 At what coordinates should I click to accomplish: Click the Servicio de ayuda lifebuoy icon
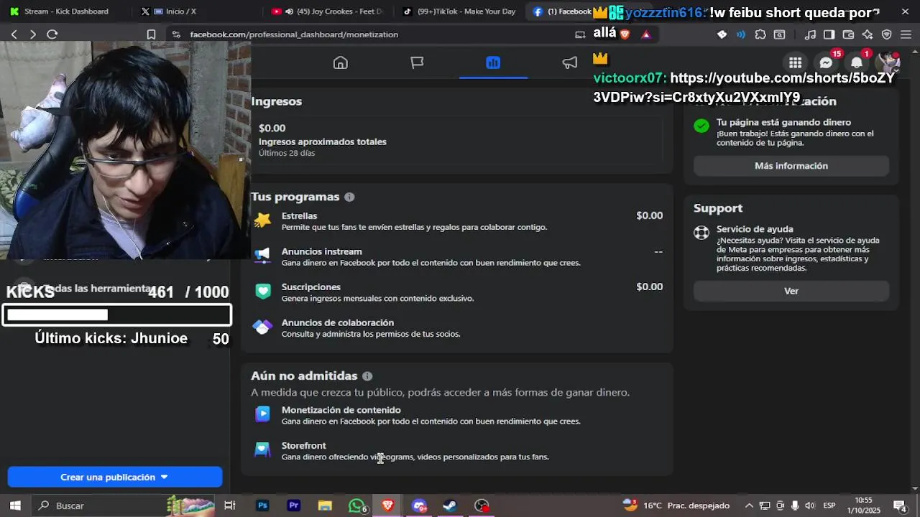[701, 233]
